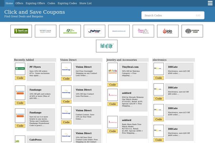Click Vision Direct logo beside Save 15% offer

tap(66, 113)
